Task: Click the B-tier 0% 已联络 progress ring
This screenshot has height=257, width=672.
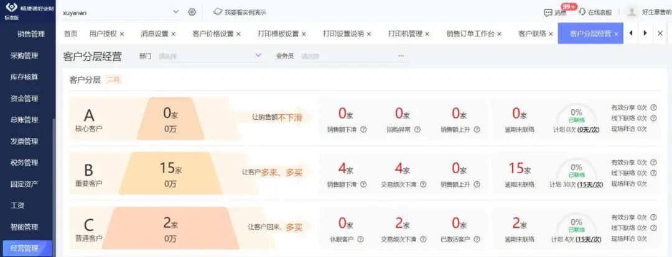Action: click(576, 170)
